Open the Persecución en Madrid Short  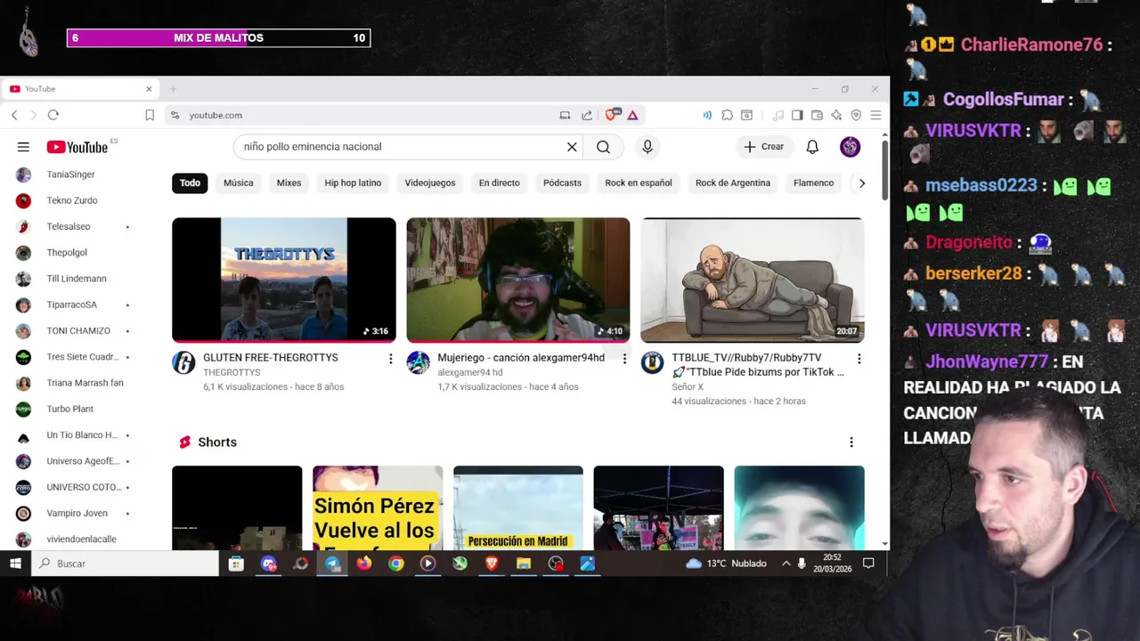pyautogui.click(x=518, y=507)
